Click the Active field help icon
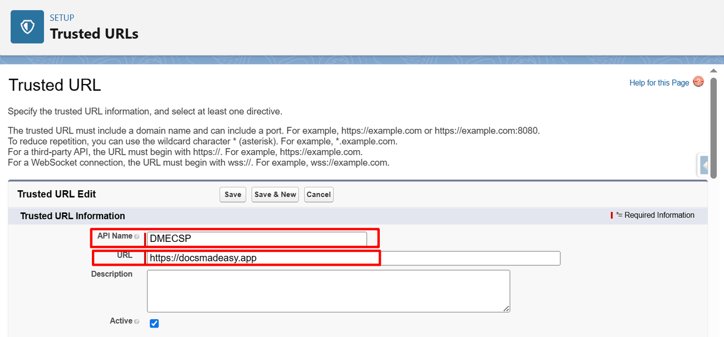Image resolution: width=724 pixels, height=337 pixels. [137, 321]
